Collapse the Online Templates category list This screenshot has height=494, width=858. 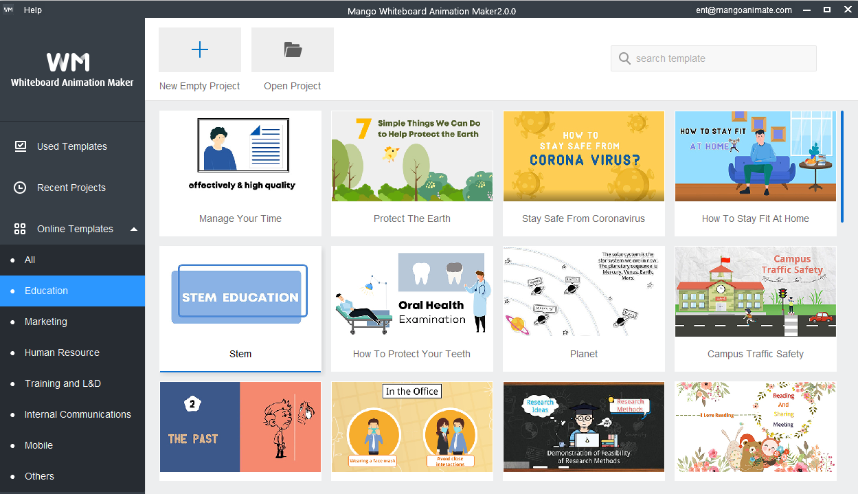[134, 229]
